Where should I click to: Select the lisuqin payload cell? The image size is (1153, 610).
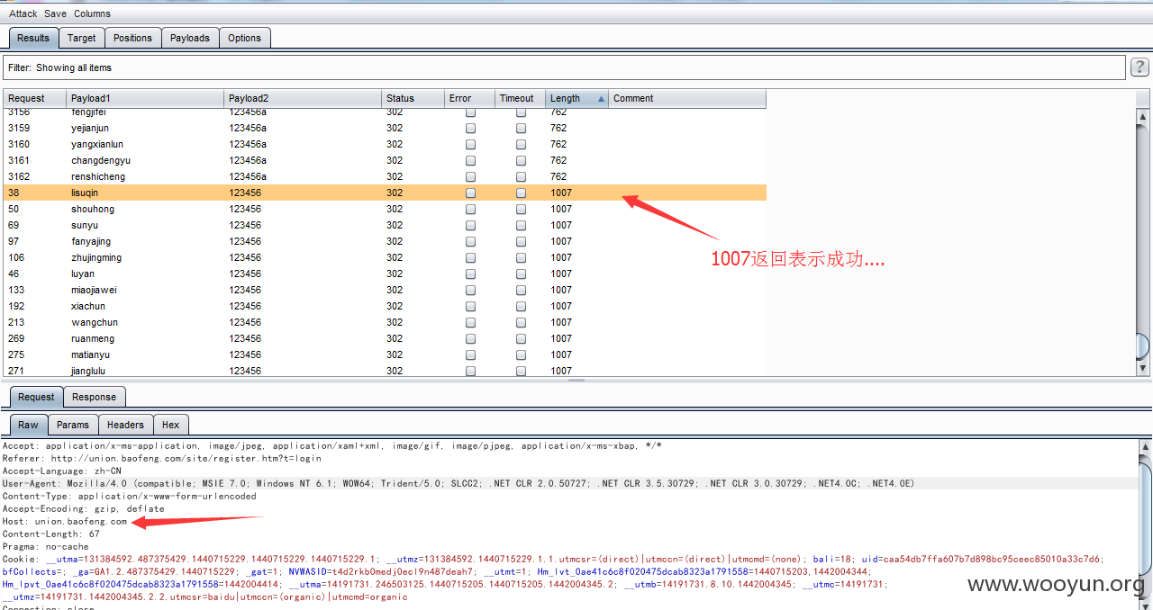point(145,193)
